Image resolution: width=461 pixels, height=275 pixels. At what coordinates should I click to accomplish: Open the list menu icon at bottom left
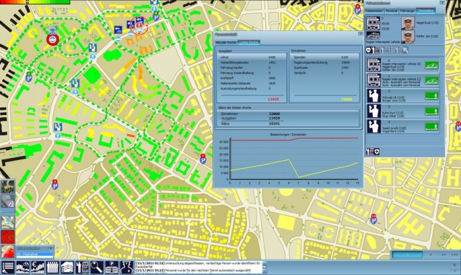tap(7, 267)
